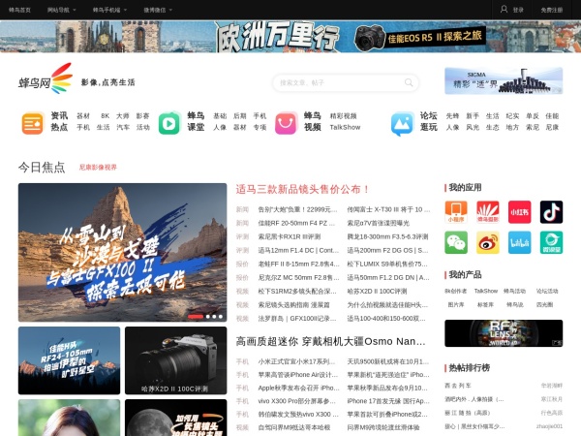Image resolution: width=581 pixels, height=436 pixels.
Task: Click the search magnifier icon
Action: point(409,82)
